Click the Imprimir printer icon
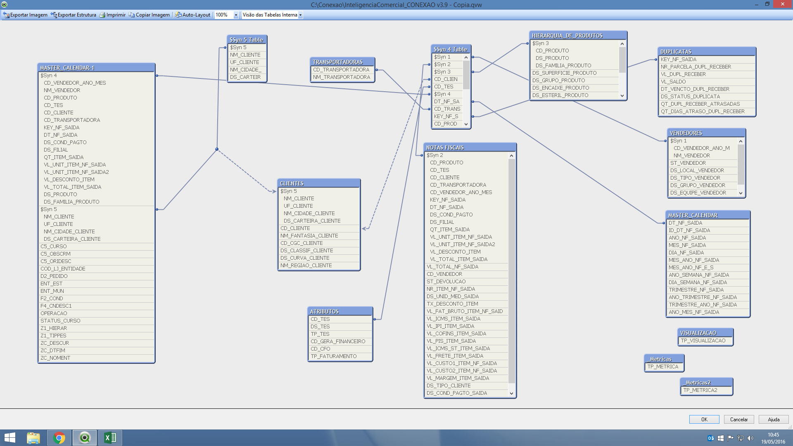Viewport: 793px width, 446px height. (x=102, y=15)
